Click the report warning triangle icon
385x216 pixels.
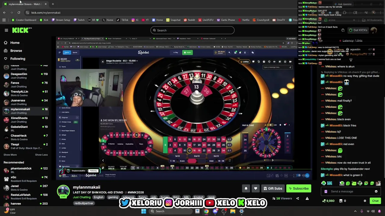click(x=307, y=198)
